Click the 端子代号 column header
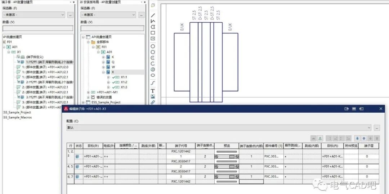Image resolution: width=389 pixels, height=194 pixels. pos(181,146)
